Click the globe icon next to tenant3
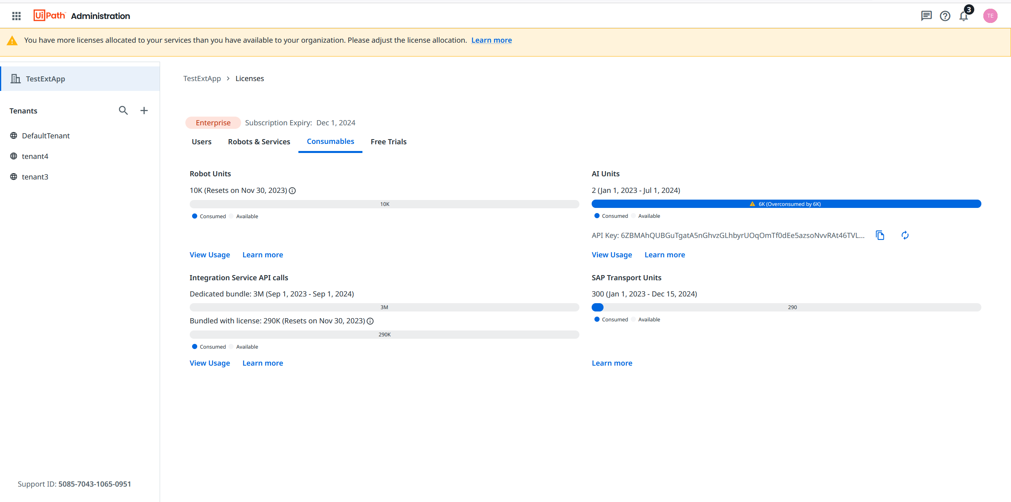The width and height of the screenshot is (1011, 502). (x=13, y=177)
